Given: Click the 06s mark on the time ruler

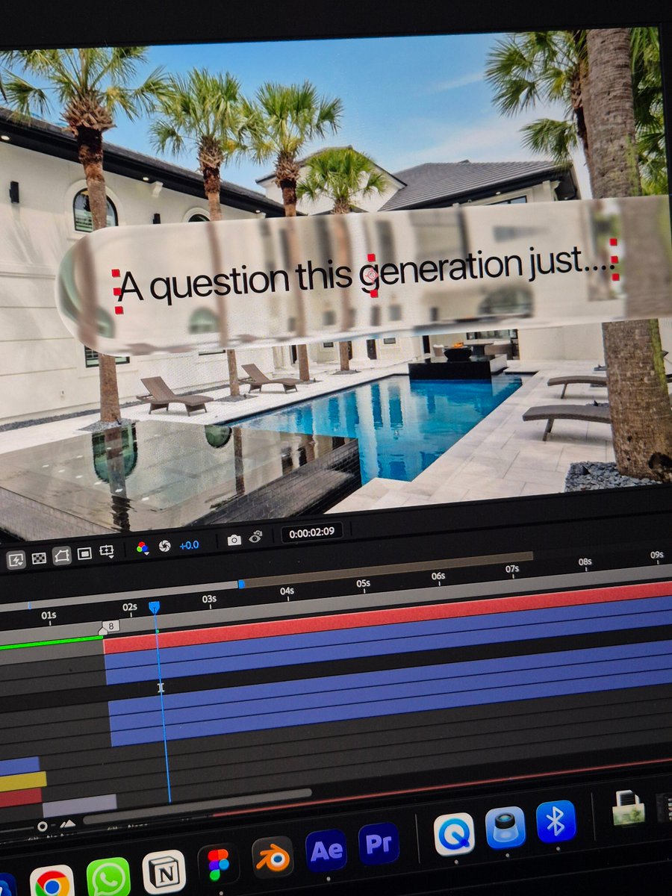Looking at the screenshot, I should pos(438,576).
